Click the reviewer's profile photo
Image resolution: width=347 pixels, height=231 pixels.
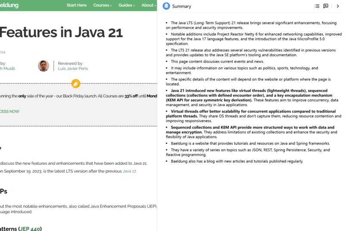(x=43, y=66)
